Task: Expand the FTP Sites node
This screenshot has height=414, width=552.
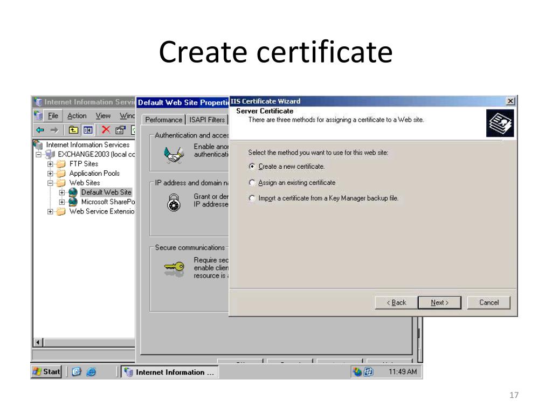Action: (x=50, y=164)
